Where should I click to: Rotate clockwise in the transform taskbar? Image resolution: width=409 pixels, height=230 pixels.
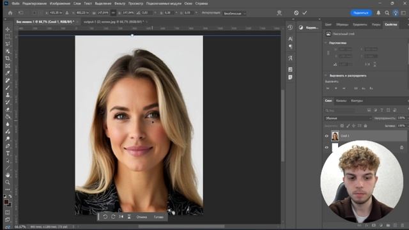point(113,217)
